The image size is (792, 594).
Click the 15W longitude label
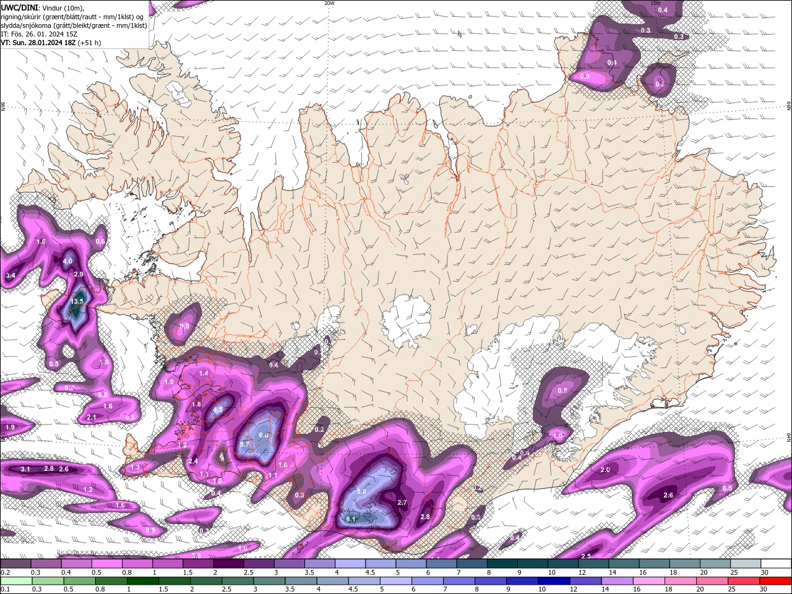pyautogui.click(x=655, y=3)
